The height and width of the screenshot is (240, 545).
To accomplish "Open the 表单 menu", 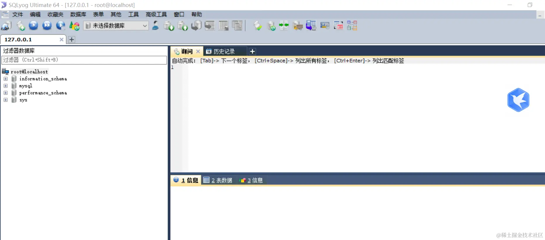I will (x=98, y=14).
